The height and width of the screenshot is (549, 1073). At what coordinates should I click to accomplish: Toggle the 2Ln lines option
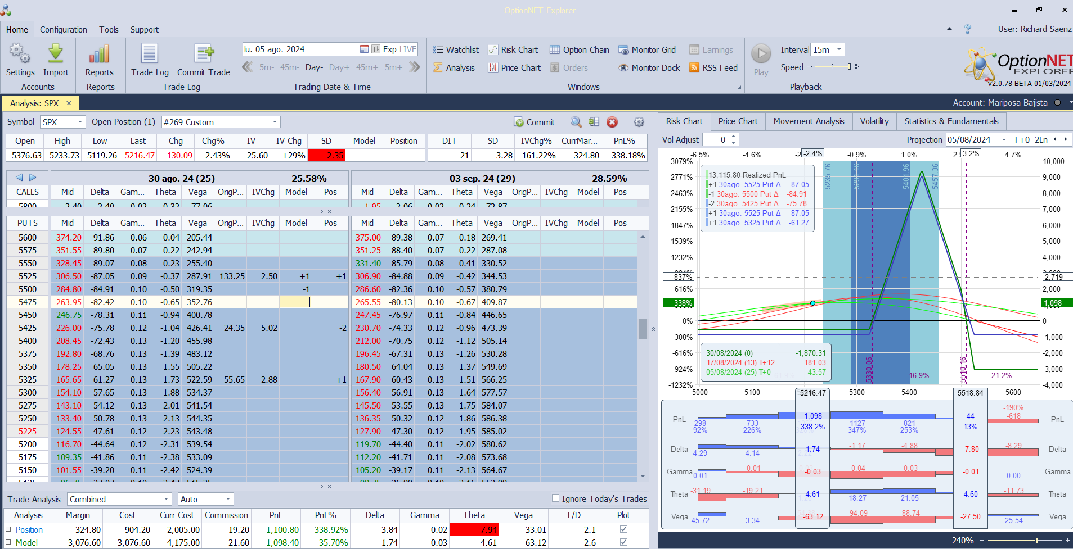[1041, 140]
